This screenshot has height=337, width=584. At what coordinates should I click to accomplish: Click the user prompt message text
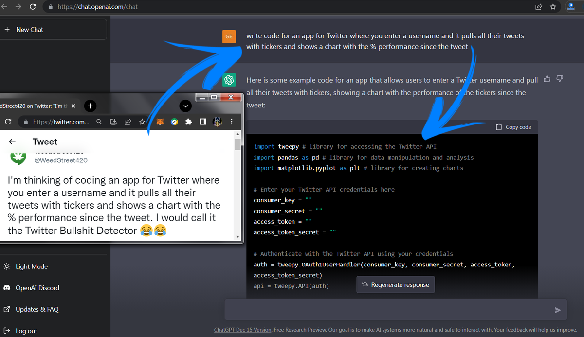(x=385, y=41)
